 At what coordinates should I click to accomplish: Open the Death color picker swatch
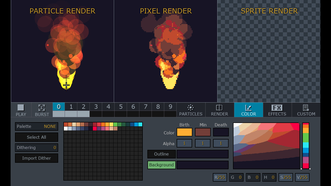point(221,132)
